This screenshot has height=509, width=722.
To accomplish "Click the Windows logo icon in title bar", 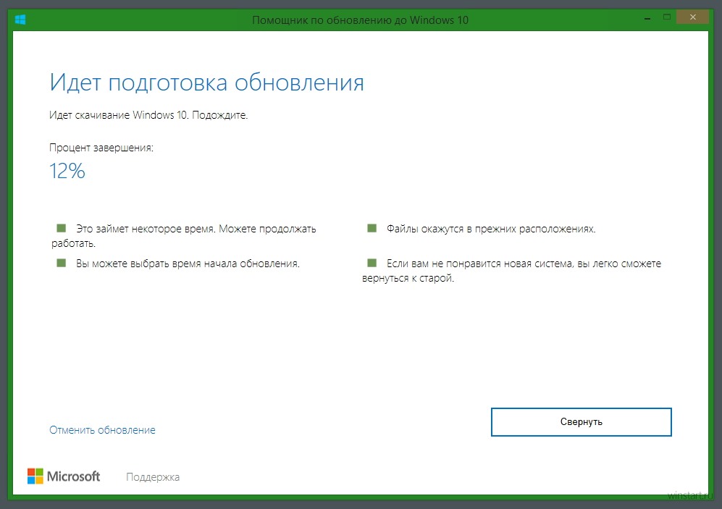I will click(20, 20).
